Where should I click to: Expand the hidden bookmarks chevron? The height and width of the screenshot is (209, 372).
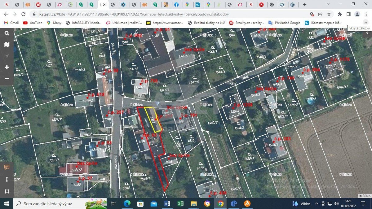[x=365, y=23]
